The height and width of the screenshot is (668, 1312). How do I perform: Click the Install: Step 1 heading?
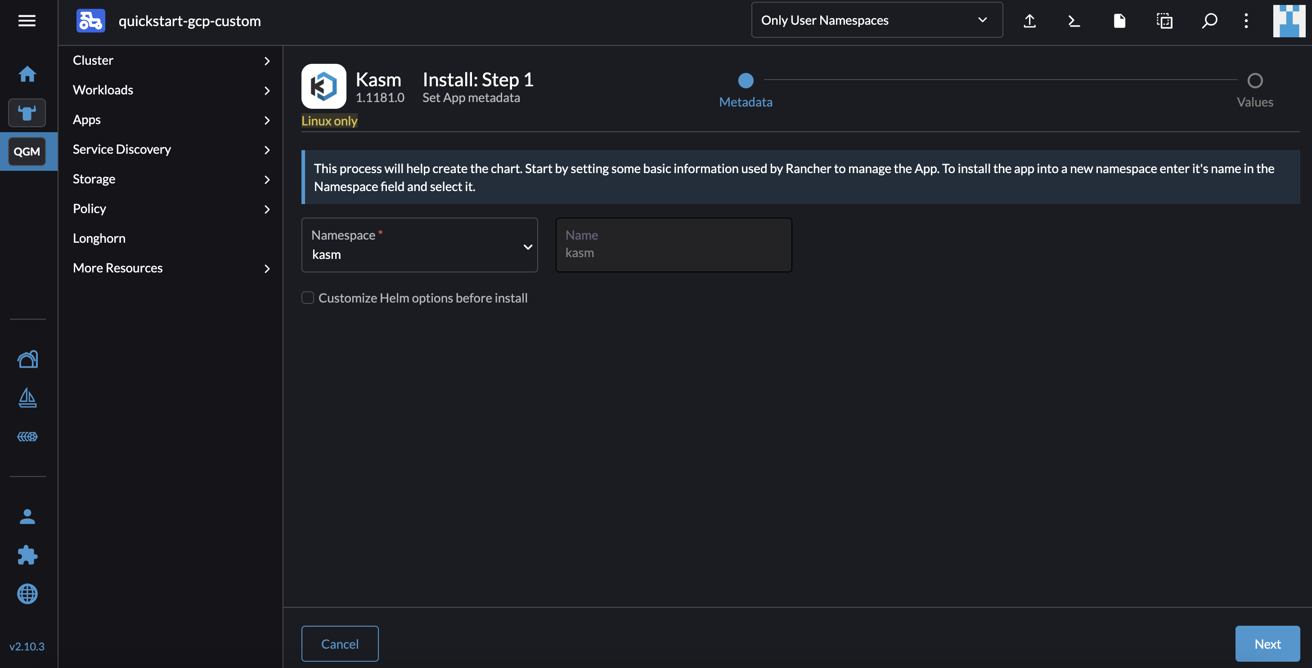pos(478,80)
